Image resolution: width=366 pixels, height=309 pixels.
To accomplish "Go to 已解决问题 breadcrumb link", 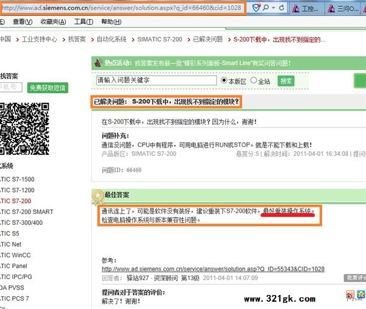I will pyautogui.click(x=208, y=39).
